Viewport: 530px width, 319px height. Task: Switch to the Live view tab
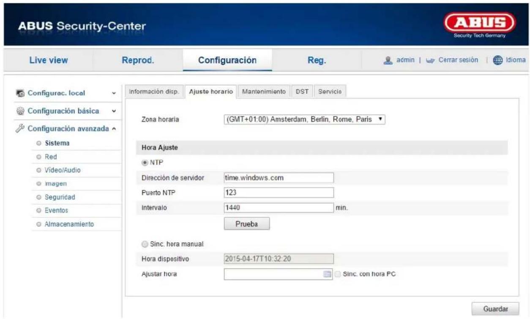point(49,61)
